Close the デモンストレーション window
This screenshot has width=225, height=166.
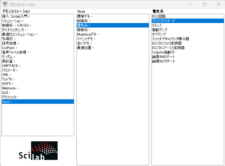(x=218, y=4)
